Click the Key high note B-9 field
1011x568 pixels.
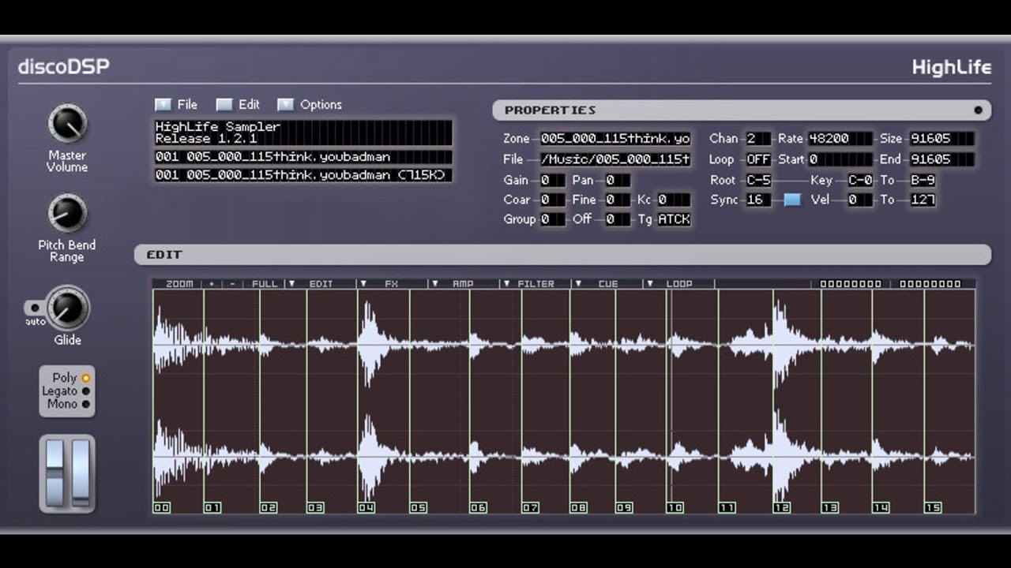pos(923,181)
